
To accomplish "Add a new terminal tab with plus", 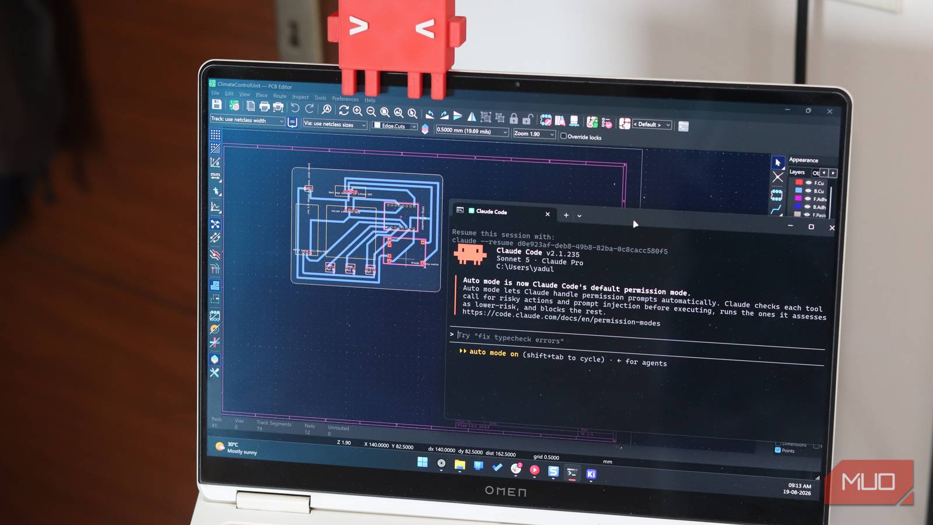I will pos(566,215).
